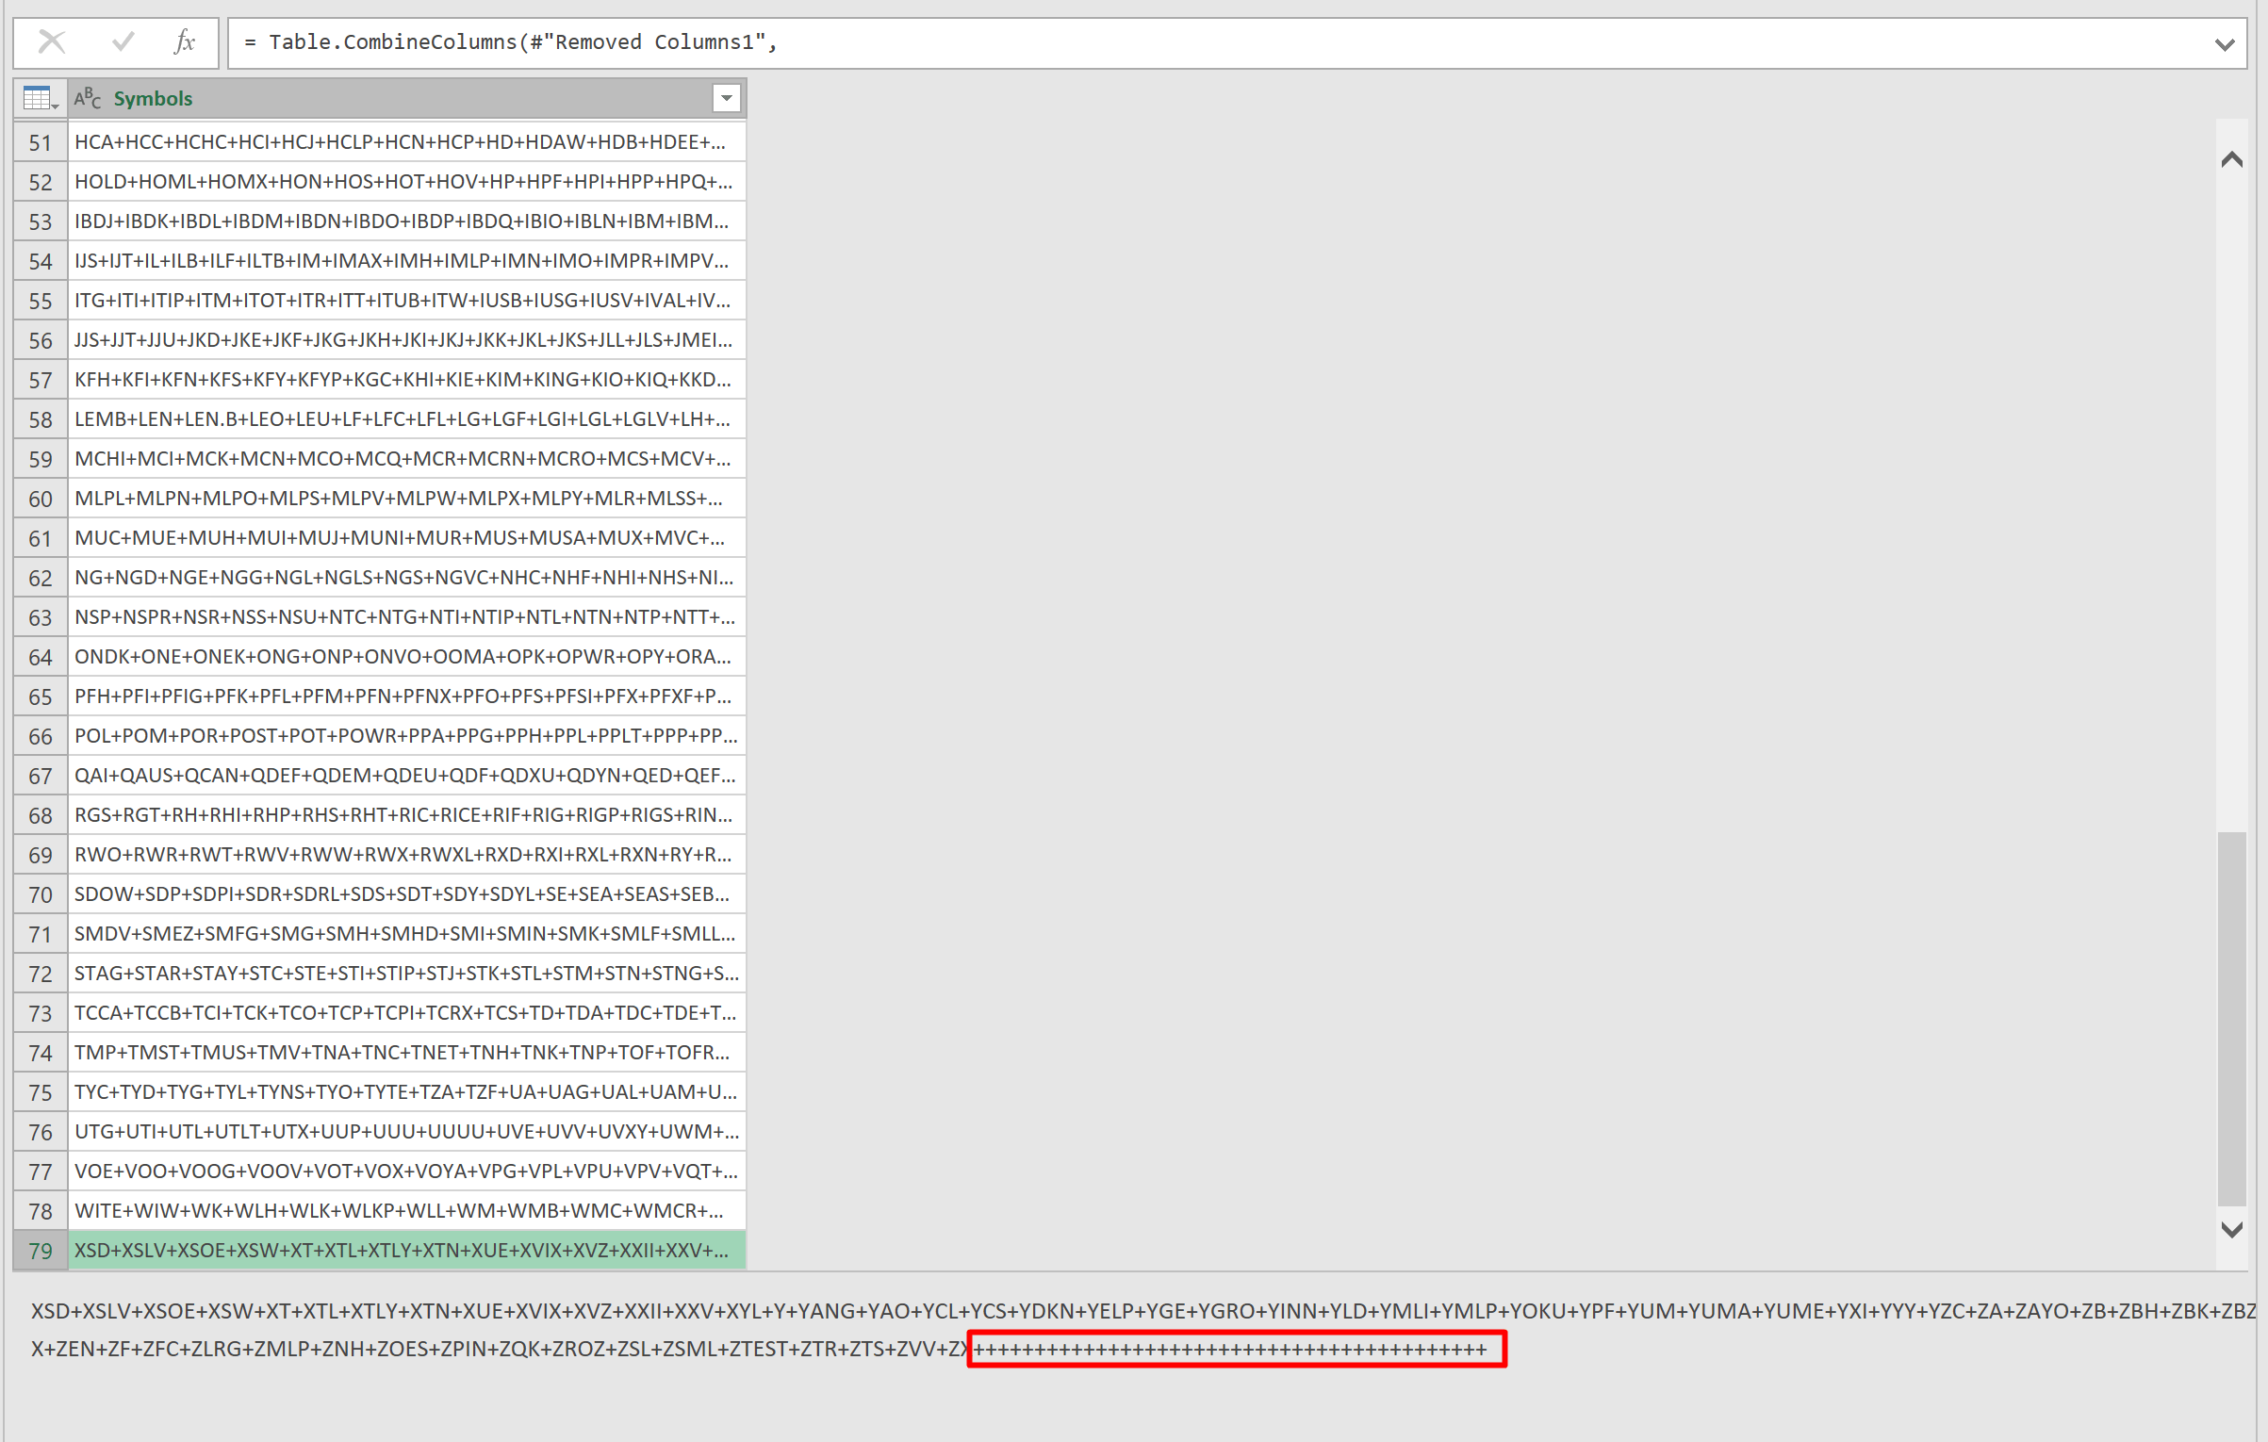The width and height of the screenshot is (2268, 1442).
Task: Select row number 79
Action: 41,1251
